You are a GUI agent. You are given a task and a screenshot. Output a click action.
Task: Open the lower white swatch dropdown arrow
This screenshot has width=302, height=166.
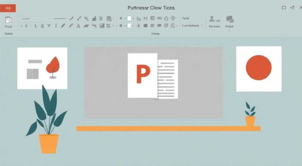133,26
